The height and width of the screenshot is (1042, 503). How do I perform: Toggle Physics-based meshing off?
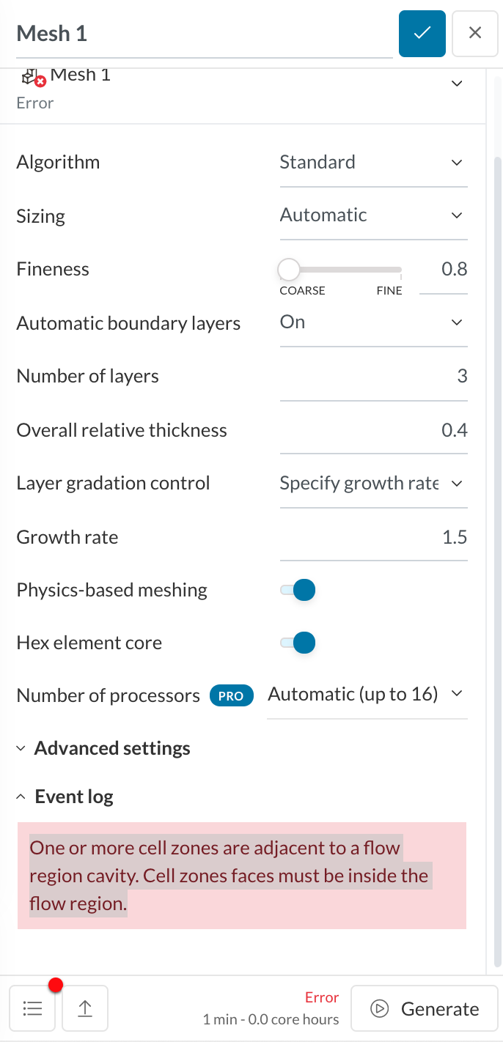pos(298,590)
